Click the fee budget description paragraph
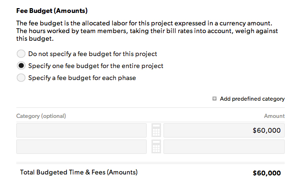This screenshot has height=185, width=302. coord(147,31)
